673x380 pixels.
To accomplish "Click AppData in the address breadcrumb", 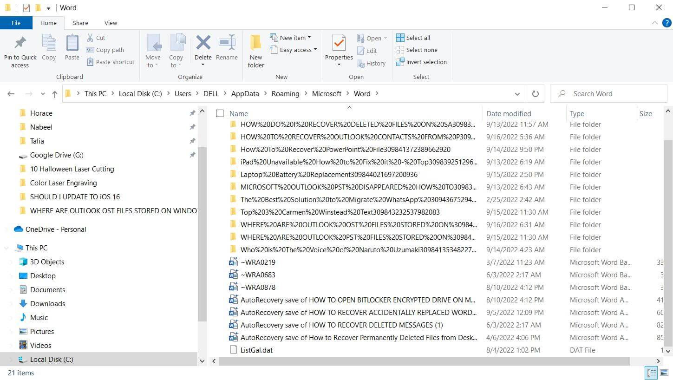I will point(245,93).
